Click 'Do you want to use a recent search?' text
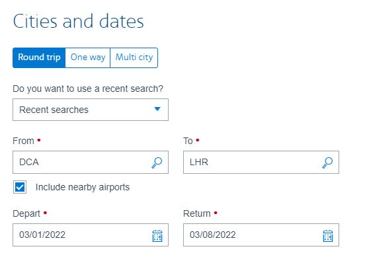 (88, 89)
